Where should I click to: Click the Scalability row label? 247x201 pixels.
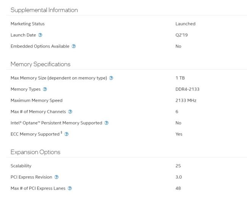pos(21,166)
